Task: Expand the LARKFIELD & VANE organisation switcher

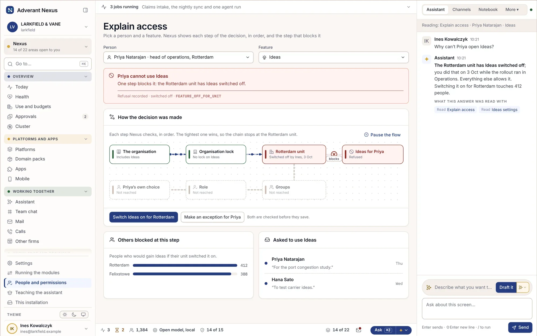Action: 48,27
